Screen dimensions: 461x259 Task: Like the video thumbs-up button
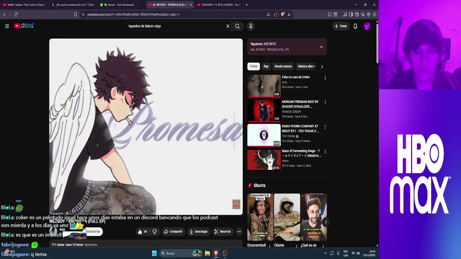(x=143, y=232)
